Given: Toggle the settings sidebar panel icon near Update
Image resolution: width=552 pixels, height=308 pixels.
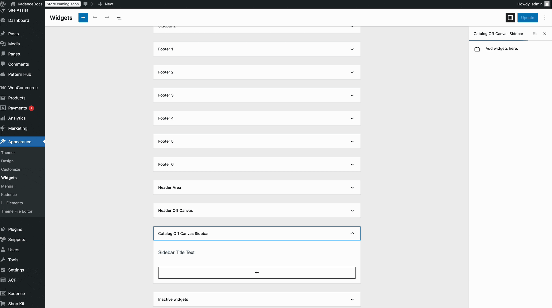Looking at the screenshot, I should coord(510,17).
